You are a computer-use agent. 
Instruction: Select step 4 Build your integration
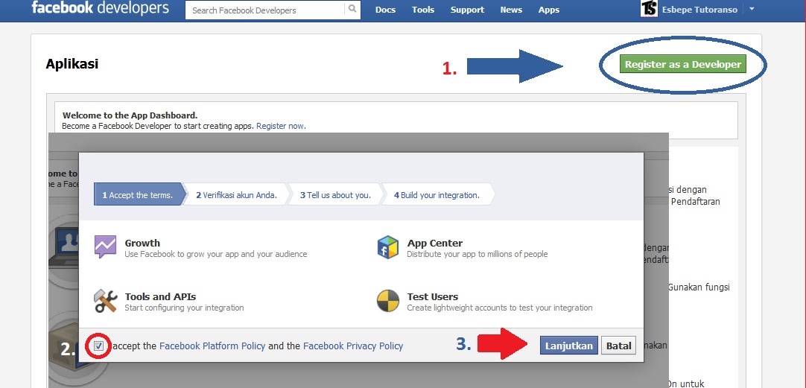438,194
